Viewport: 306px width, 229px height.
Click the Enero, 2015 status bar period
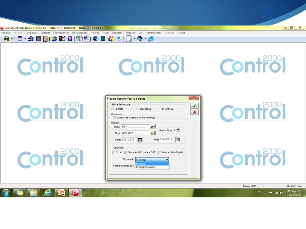250,186
